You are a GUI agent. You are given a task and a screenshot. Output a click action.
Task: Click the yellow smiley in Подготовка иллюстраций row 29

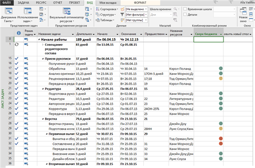coord(221,129)
